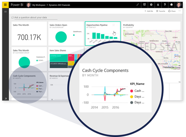Screen dimensions: 186x137
Task: Open the help question mark icon
Action: tap(165, 5)
